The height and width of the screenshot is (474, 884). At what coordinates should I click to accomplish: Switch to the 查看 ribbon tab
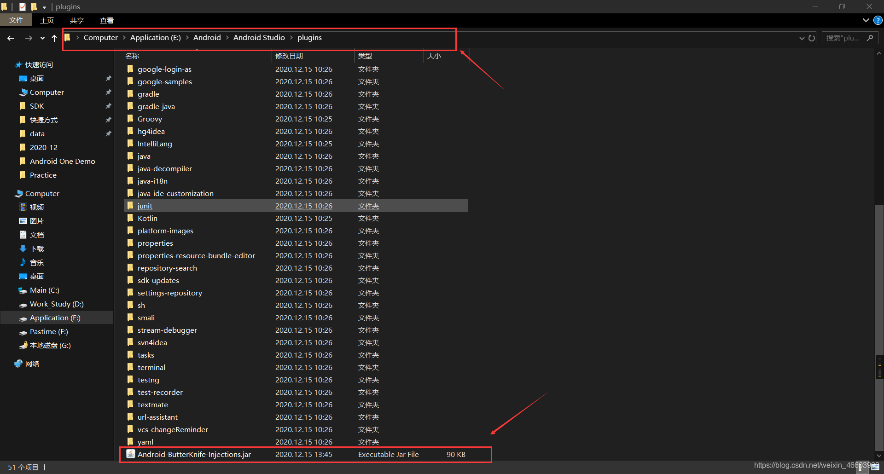click(x=107, y=20)
